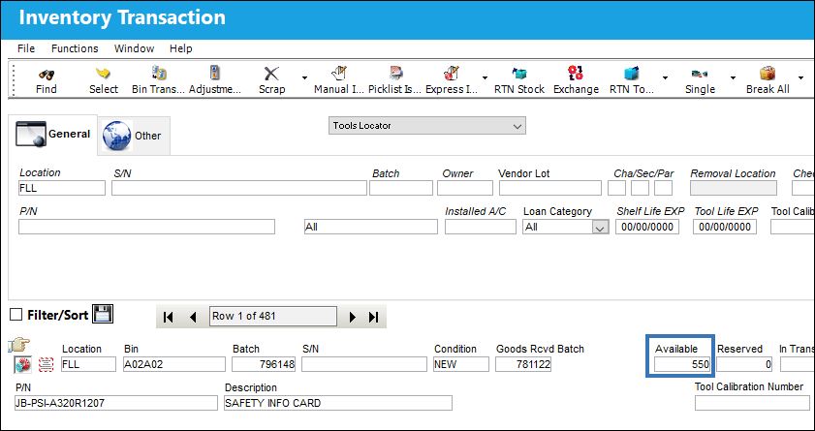Viewport: 815px width, 431px height.
Task: Click the search P/N input field
Action: (146, 227)
